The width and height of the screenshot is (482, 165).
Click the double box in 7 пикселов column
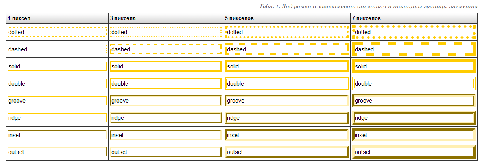click(x=414, y=84)
